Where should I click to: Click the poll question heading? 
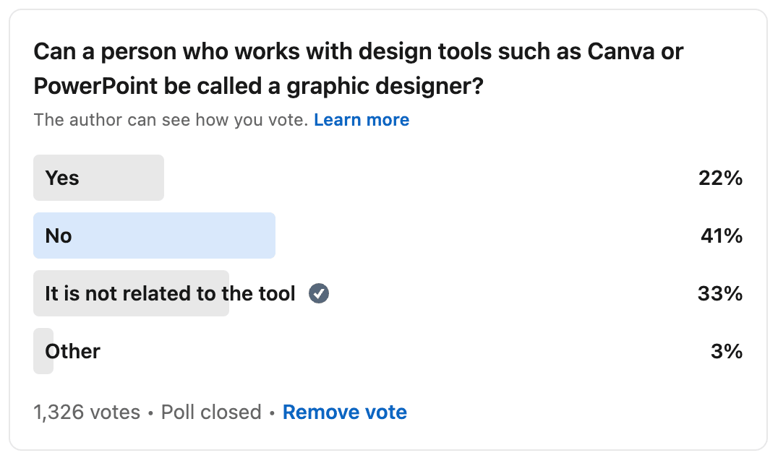(x=358, y=69)
